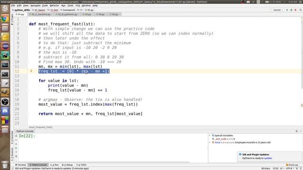Open the File menu
This screenshot has height=170, width=303.
click(13, 6)
